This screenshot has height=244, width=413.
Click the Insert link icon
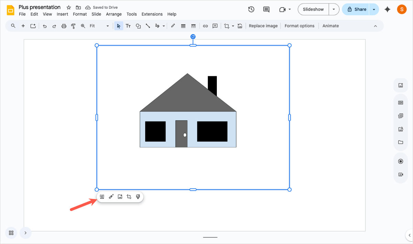(205, 26)
